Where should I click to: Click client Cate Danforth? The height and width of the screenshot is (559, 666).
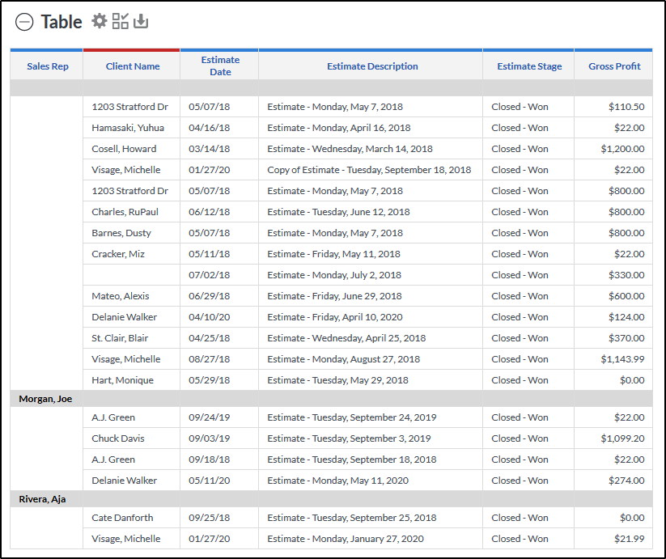(x=122, y=518)
